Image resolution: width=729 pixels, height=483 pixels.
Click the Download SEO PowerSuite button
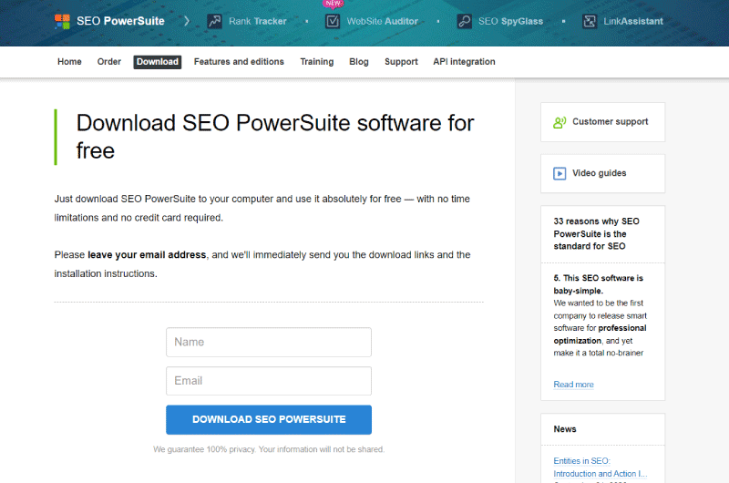coord(269,420)
